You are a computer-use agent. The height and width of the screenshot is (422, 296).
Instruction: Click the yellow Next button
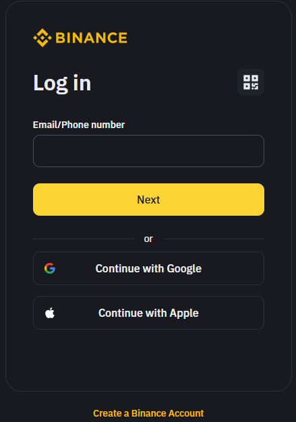coord(148,200)
